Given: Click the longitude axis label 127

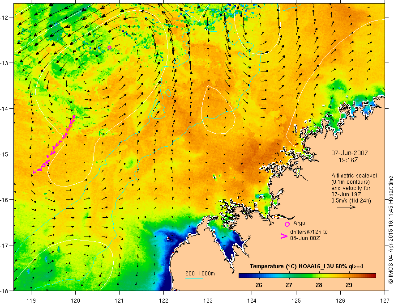Looking at the screenshot, I should pyautogui.click(x=385, y=301).
